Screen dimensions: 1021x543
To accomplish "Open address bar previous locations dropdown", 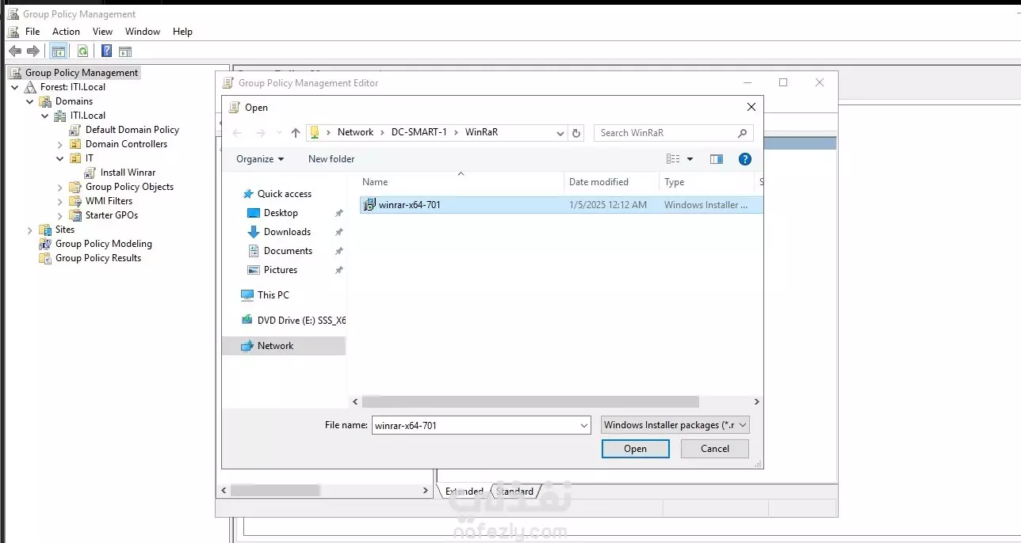I will 560,133.
